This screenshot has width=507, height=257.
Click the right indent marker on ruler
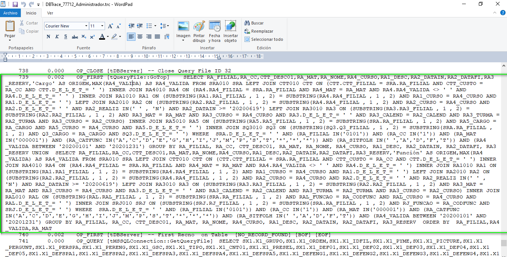click(x=219, y=57)
